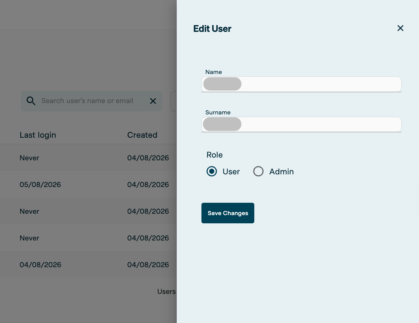The width and height of the screenshot is (419, 323).
Task: Click the Last login column header
Action: [38, 135]
